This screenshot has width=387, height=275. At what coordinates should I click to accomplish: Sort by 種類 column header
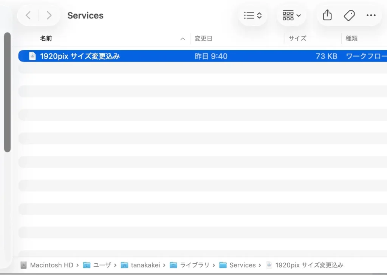point(351,38)
